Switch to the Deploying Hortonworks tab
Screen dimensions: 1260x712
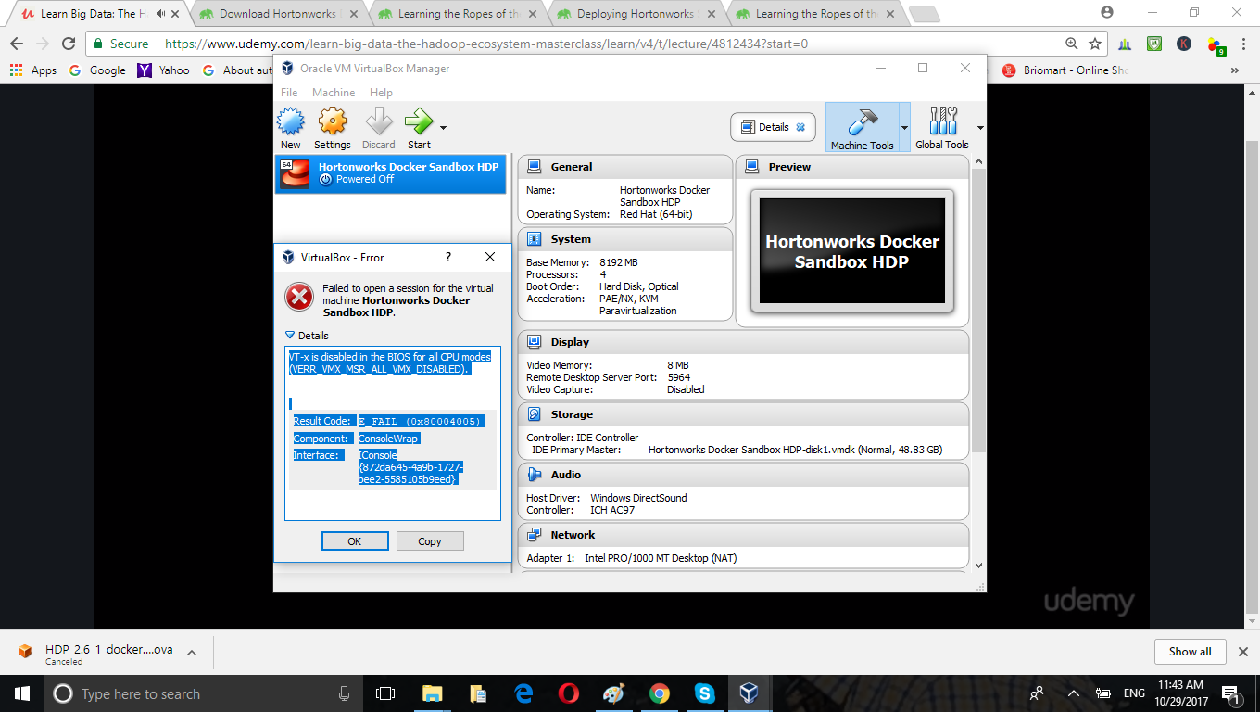[636, 14]
